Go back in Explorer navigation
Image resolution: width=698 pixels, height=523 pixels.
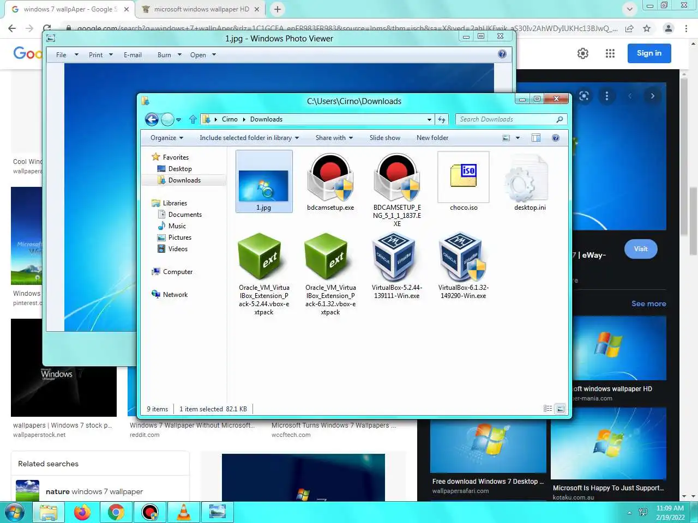152,119
